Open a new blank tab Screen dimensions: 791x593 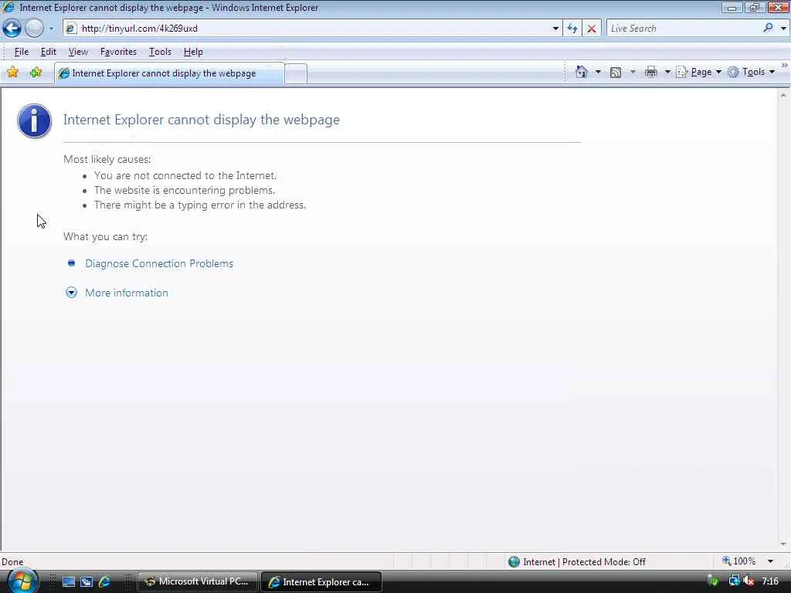point(296,74)
